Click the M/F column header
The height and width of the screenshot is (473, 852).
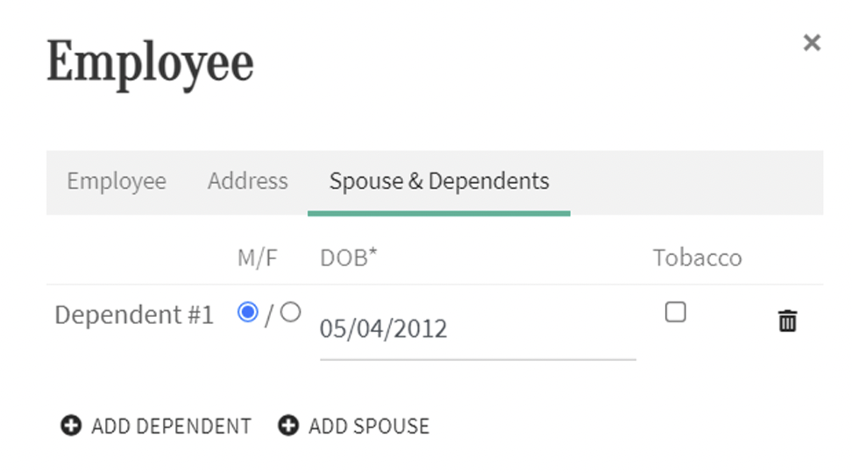(x=257, y=258)
